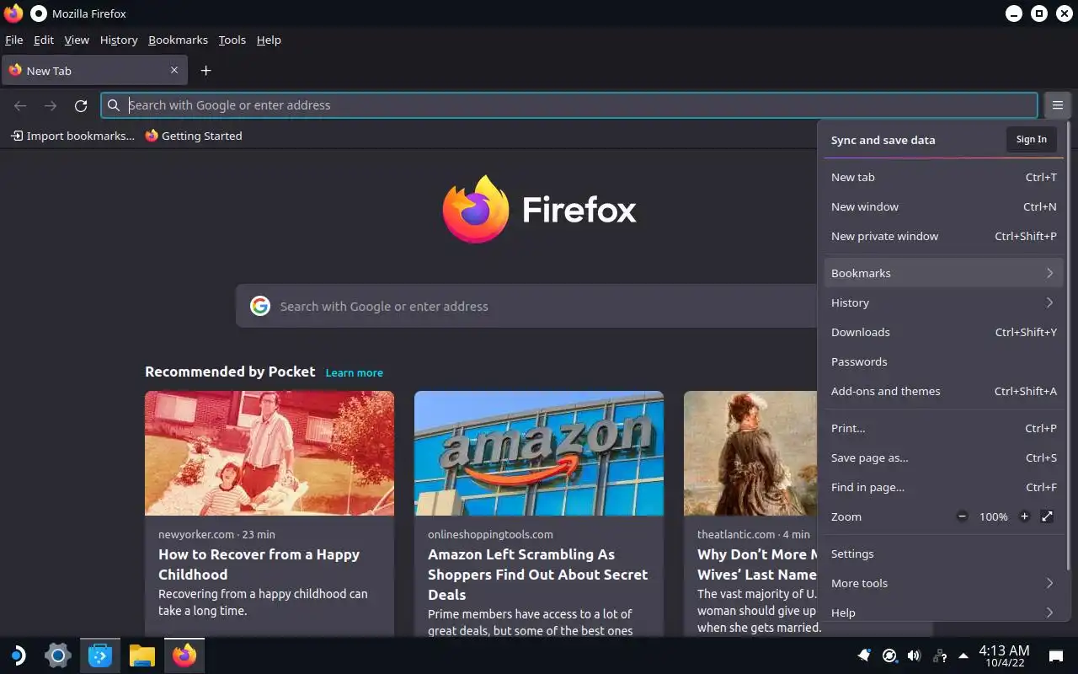Image resolution: width=1078 pixels, height=674 pixels.
Task: Open Passwords from the panel menu
Action: pos(943,361)
